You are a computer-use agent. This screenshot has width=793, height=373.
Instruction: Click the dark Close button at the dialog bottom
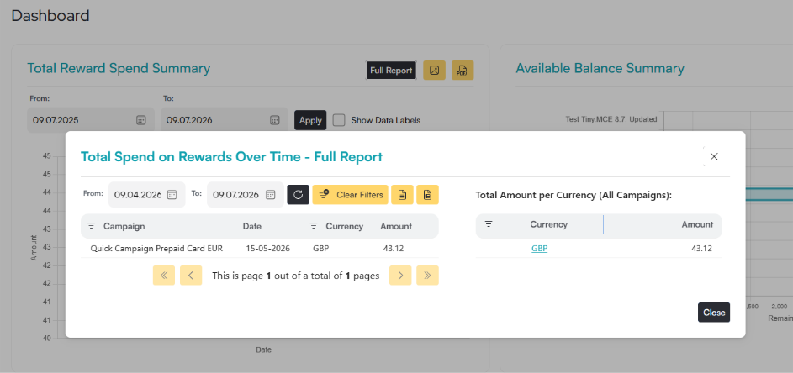[x=714, y=313]
